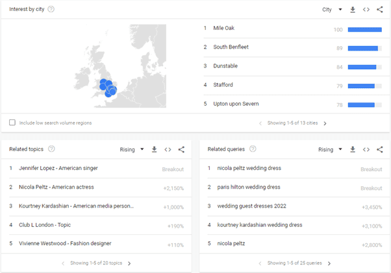Click the Upton upon Severn interest bar
The image size is (391, 273).
pos(365,105)
